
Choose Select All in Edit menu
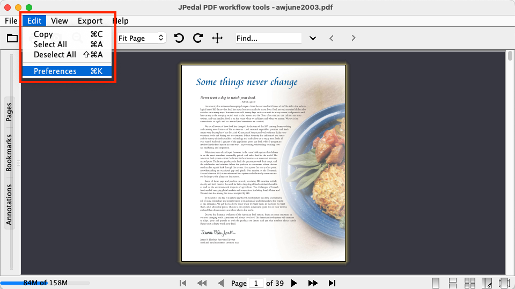click(68, 45)
